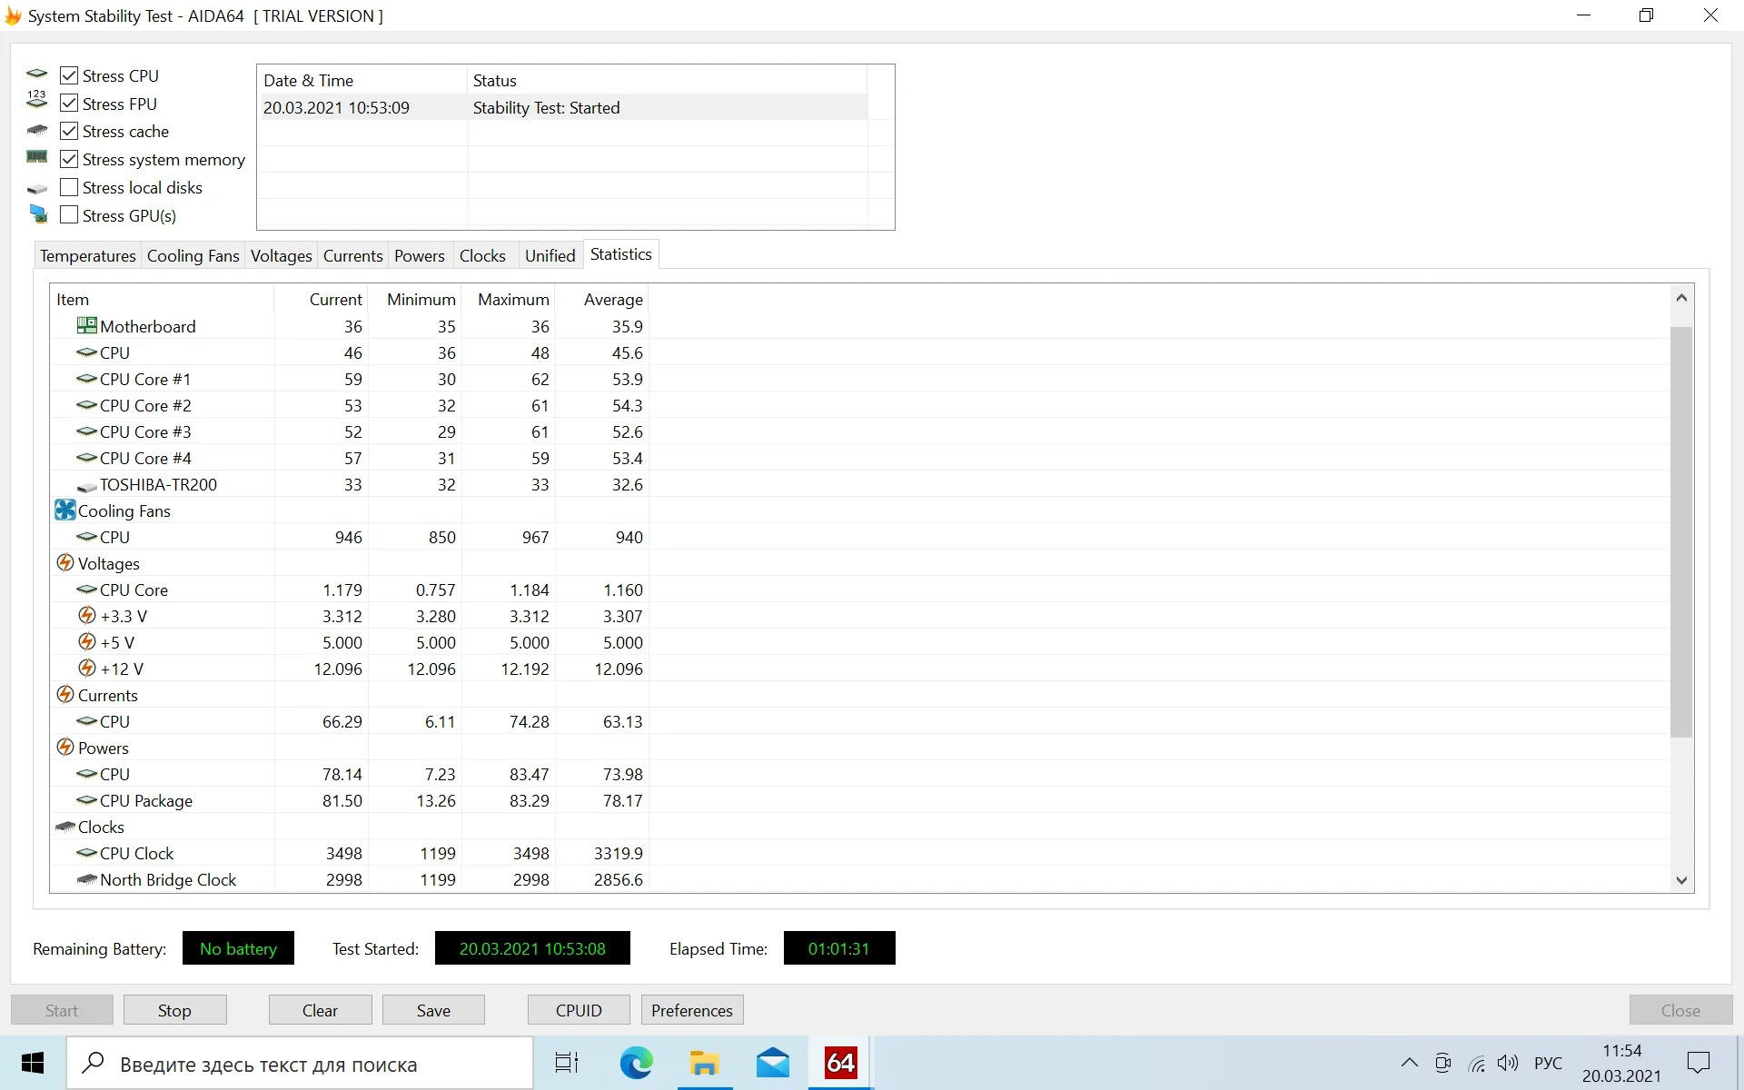The height and width of the screenshot is (1090, 1744).
Task: Enable the Stress GPU(s) checkbox
Action: pos(69,215)
